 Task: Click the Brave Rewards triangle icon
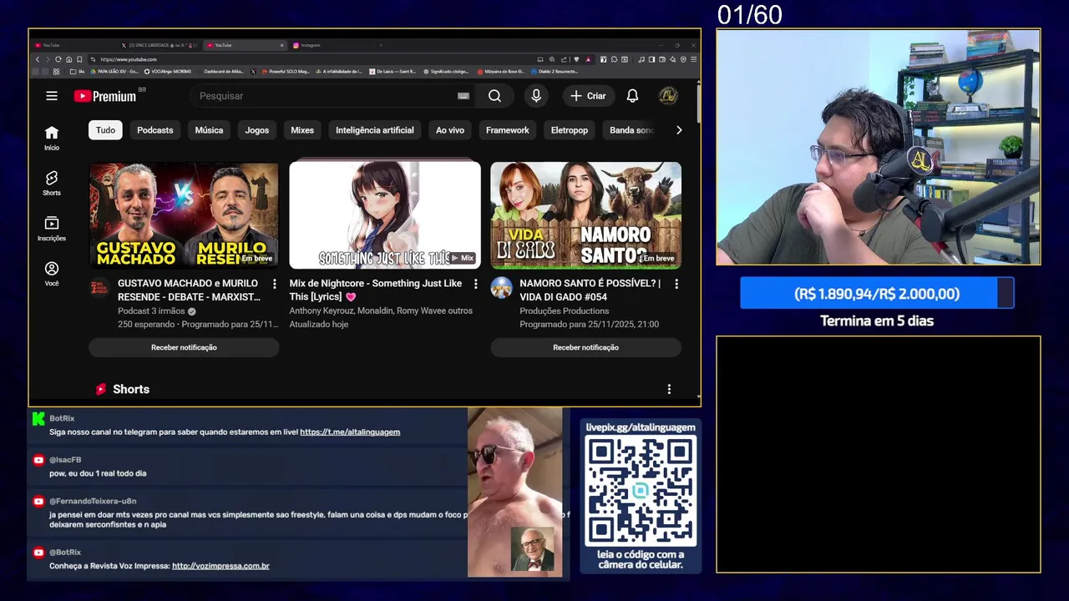click(x=588, y=59)
